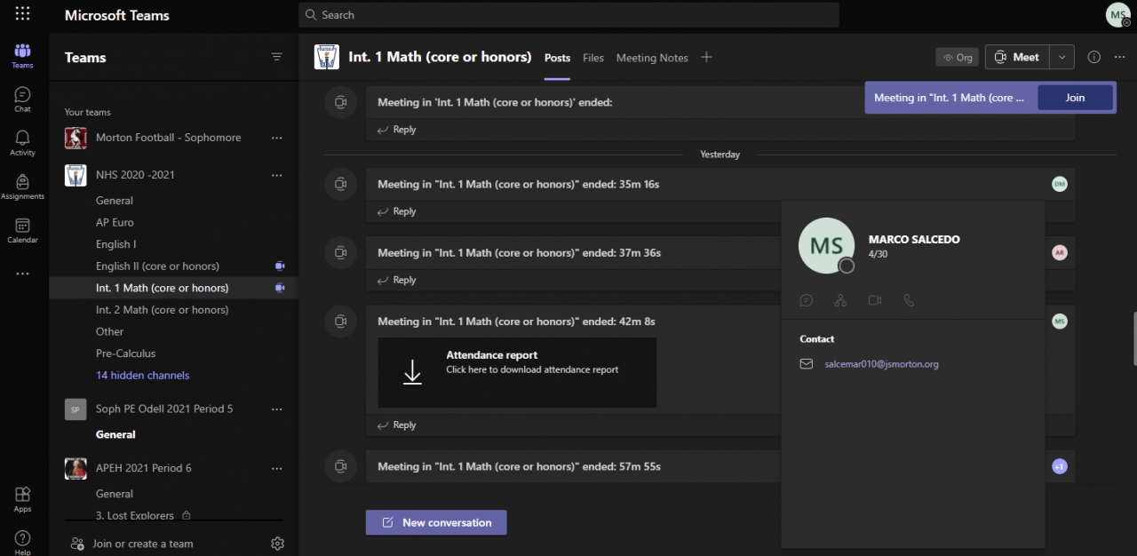Reply under the attendance report post

[x=396, y=425]
